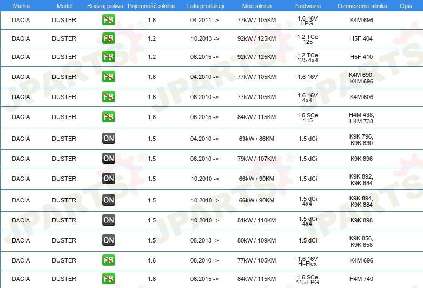This screenshot has height=288, width=423.
Task: Click DUSTER in the H5F 404 row
Action: [64, 38]
